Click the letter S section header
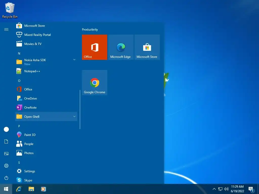 [19, 162]
